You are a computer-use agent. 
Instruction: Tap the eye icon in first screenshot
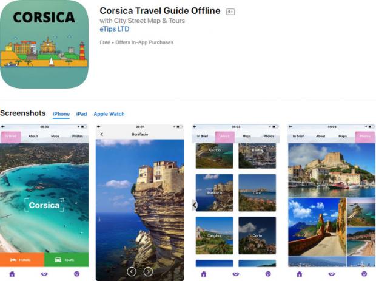44,274
